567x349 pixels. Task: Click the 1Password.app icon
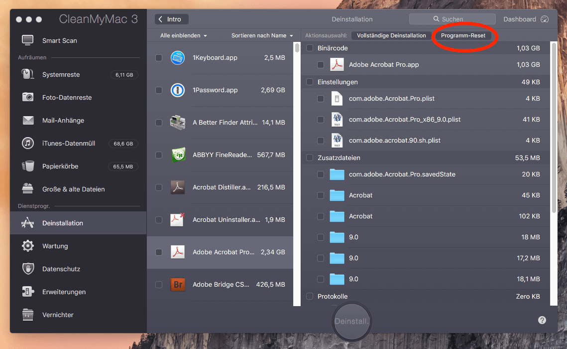pos(178,90)
